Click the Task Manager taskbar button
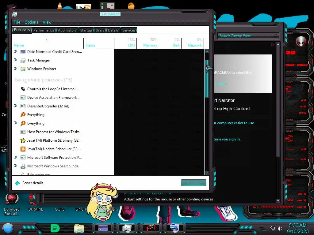314x235 pixels. click(x=127, y=228)
